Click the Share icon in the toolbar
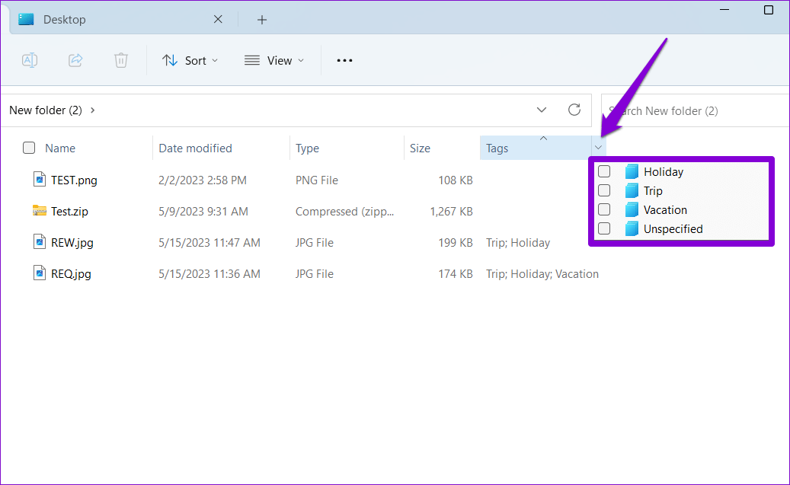The width and height of the screenshot is (790, 485). 75,60
